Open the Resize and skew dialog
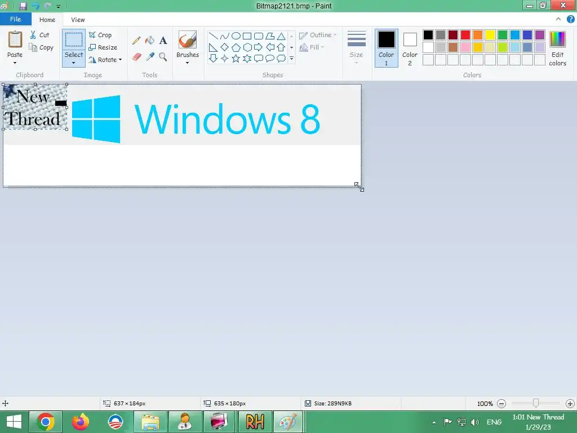577x433 pixels. tap(103, 47)
